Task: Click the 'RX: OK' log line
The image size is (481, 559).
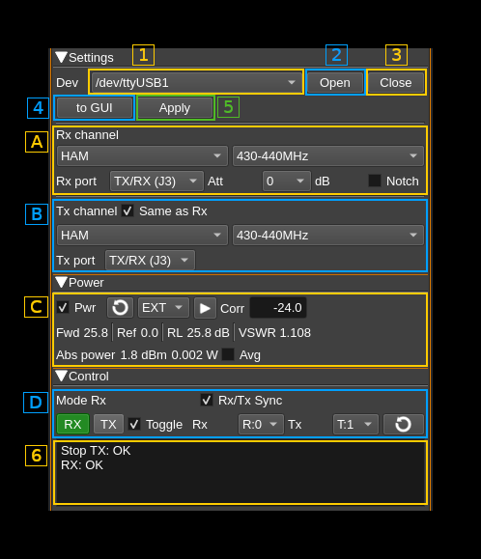Action: pos(82,465)
